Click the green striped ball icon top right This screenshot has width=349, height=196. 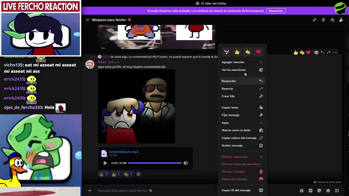click(340, 8)
